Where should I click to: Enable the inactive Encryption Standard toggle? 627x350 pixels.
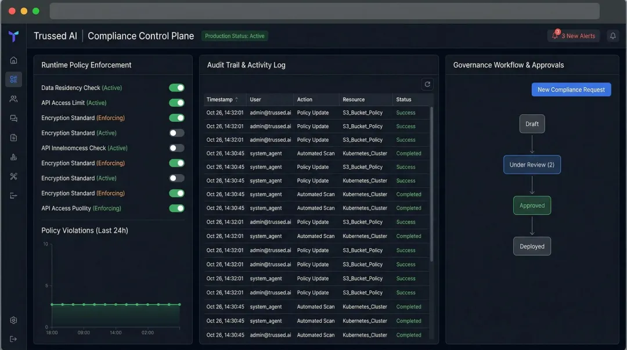pos(176,133)
